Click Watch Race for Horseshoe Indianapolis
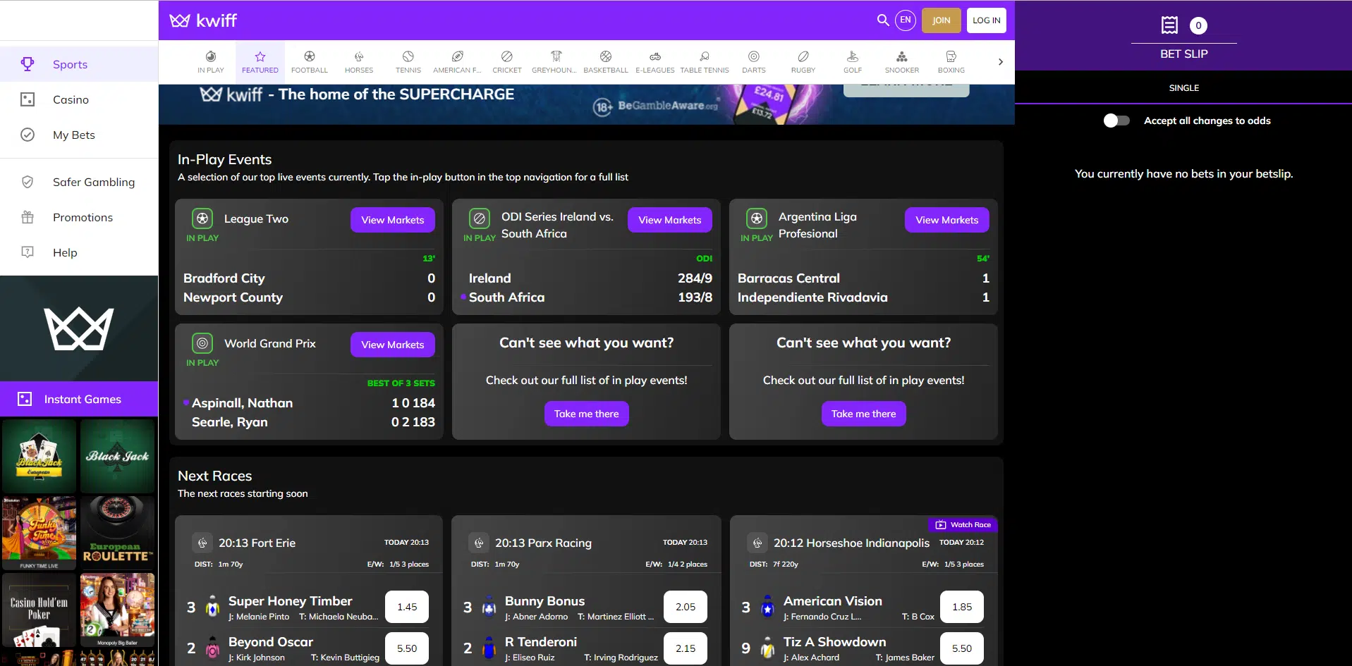 coord(963,524)
